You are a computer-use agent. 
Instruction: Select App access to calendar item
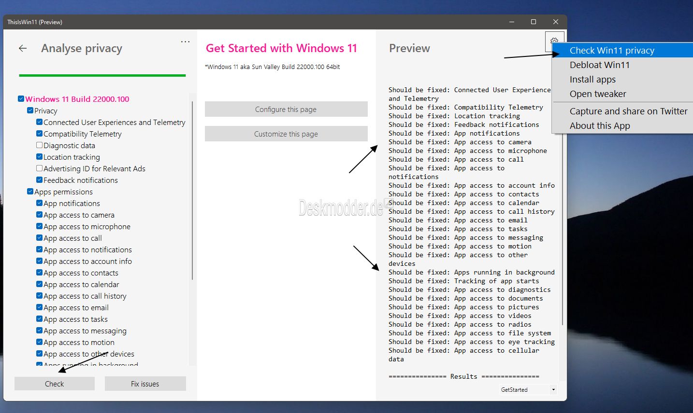(x=81, y=284)
